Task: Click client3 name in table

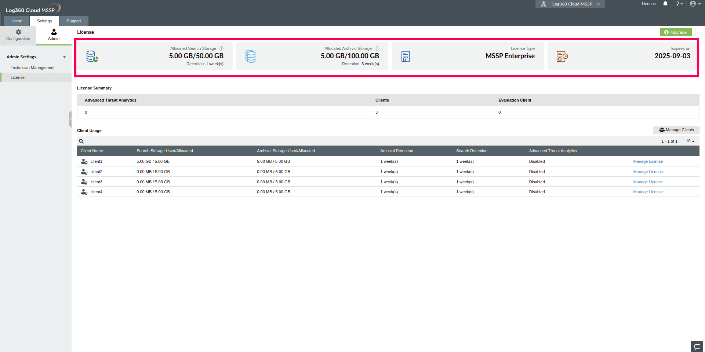Action: 97,182
